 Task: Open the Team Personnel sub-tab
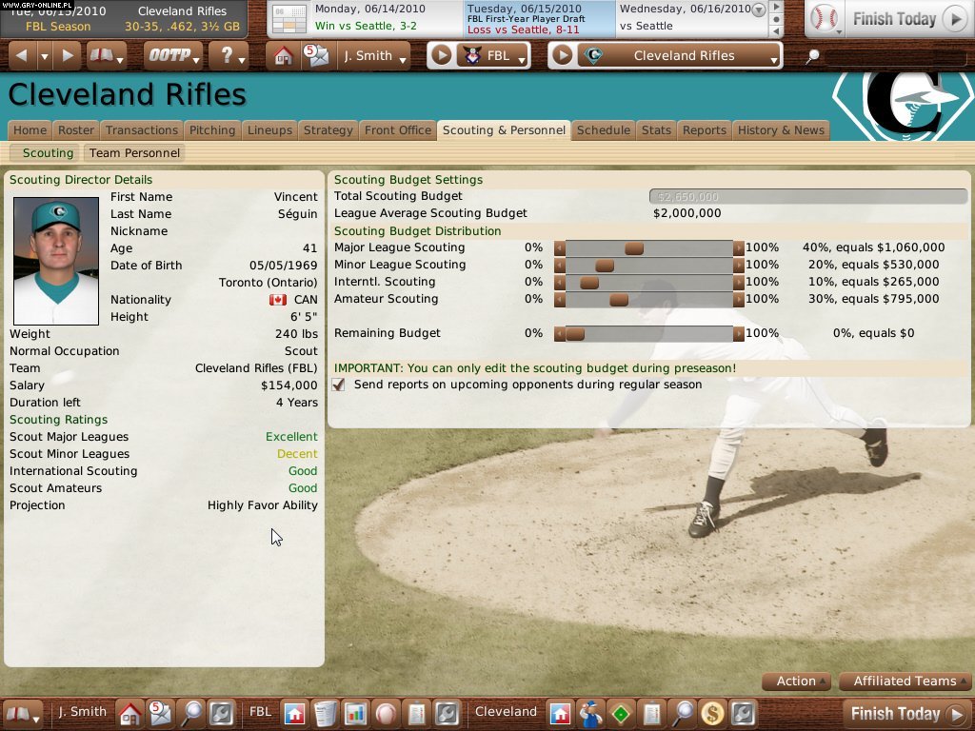point(134,152)
